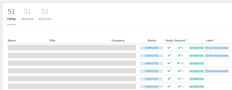Image resolution: width=232 pixels, height=90 pixels.
Task: Click the Name column header
Action: [x=12, y=40]
